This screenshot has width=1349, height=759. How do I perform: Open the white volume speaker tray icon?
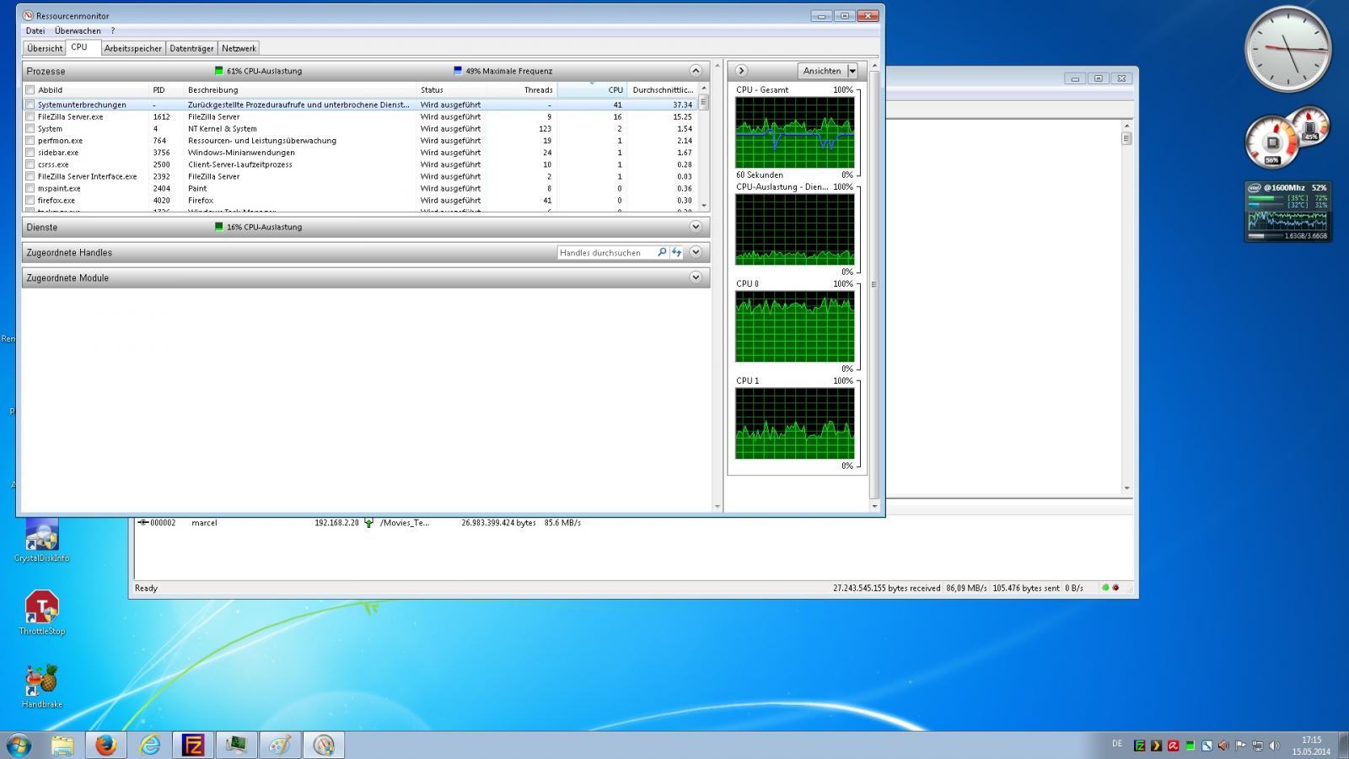(1274, 746)
